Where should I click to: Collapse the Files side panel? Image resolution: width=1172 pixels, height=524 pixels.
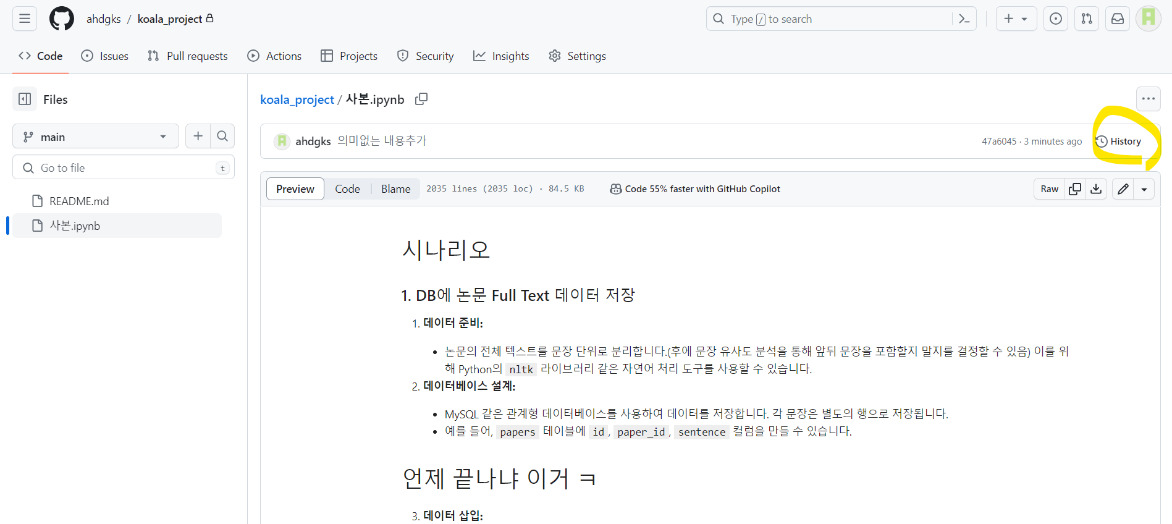point(25,99)
